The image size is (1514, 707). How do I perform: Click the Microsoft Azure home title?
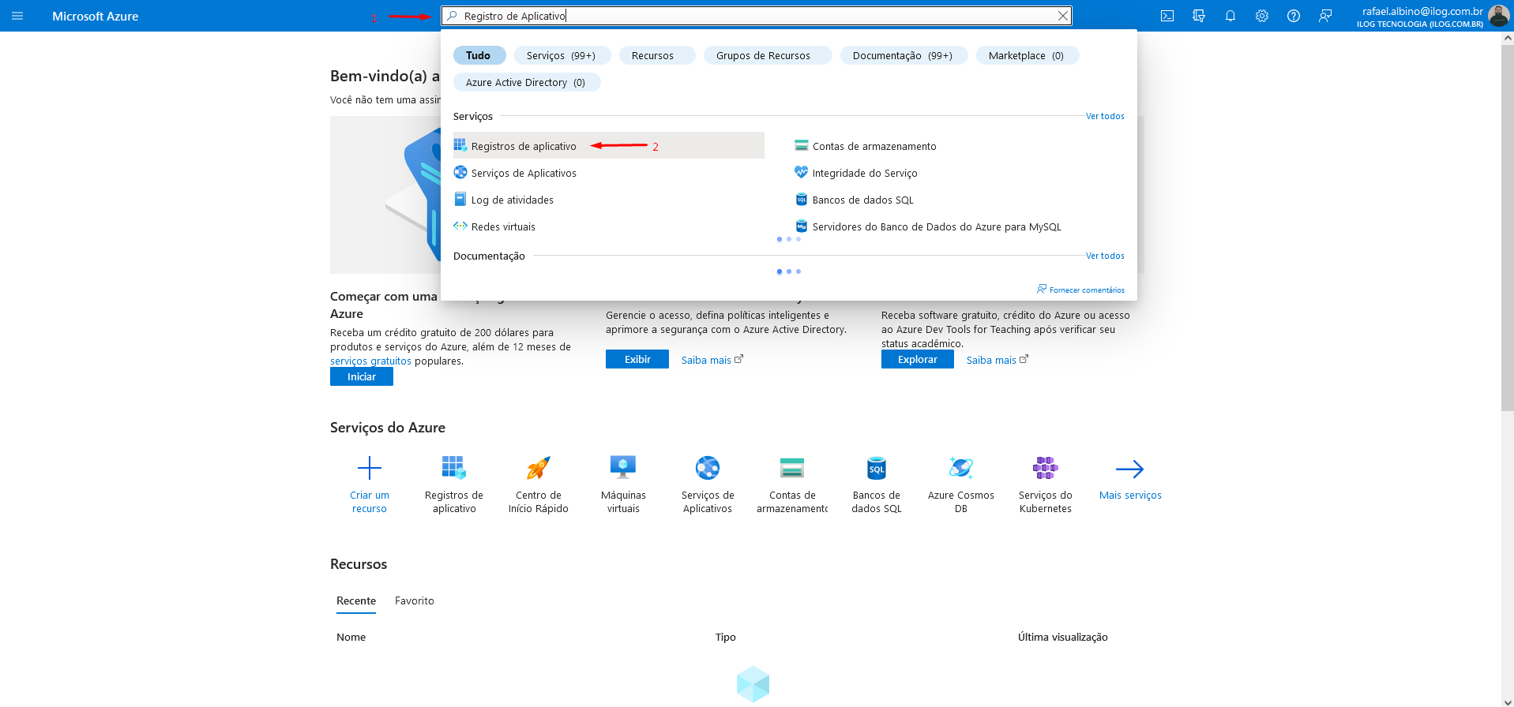pos(96,16)
